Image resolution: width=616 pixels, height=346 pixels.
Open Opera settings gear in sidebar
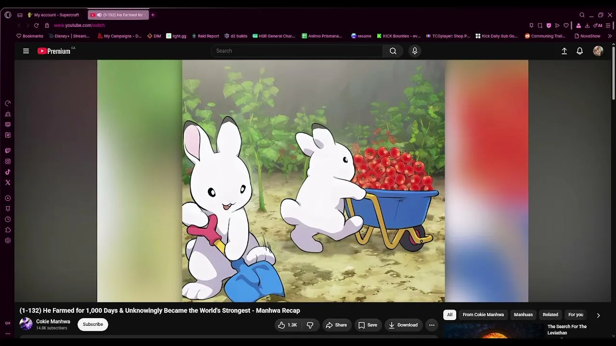pyautogui.click(x=8, y=240)
